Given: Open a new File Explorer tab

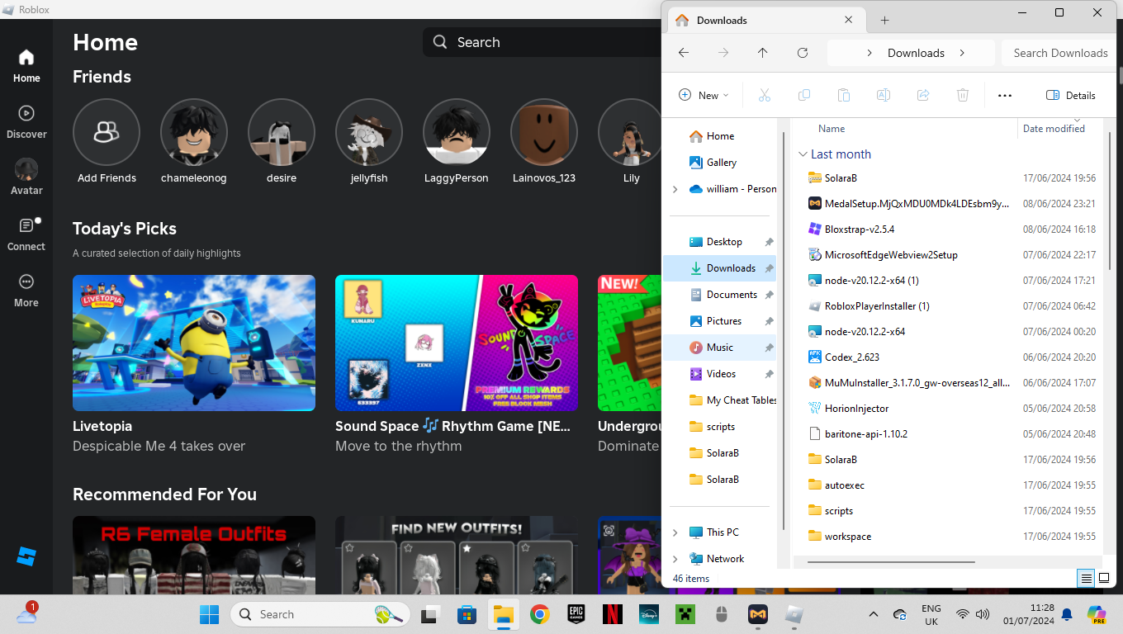Looking at the screenshot, I should tap(884, 20).
